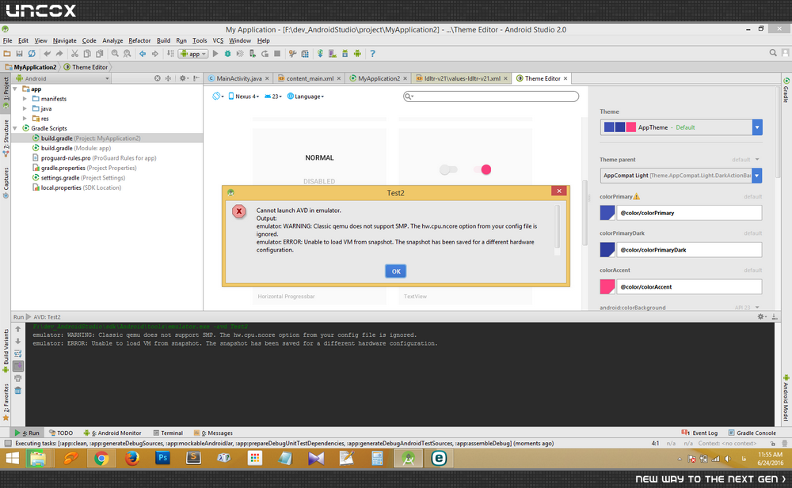Image resolution: width=792 pixels, height=488 pixels.
Task: Click the pink colorAccent swatch
Action: (x=607, y=286)
